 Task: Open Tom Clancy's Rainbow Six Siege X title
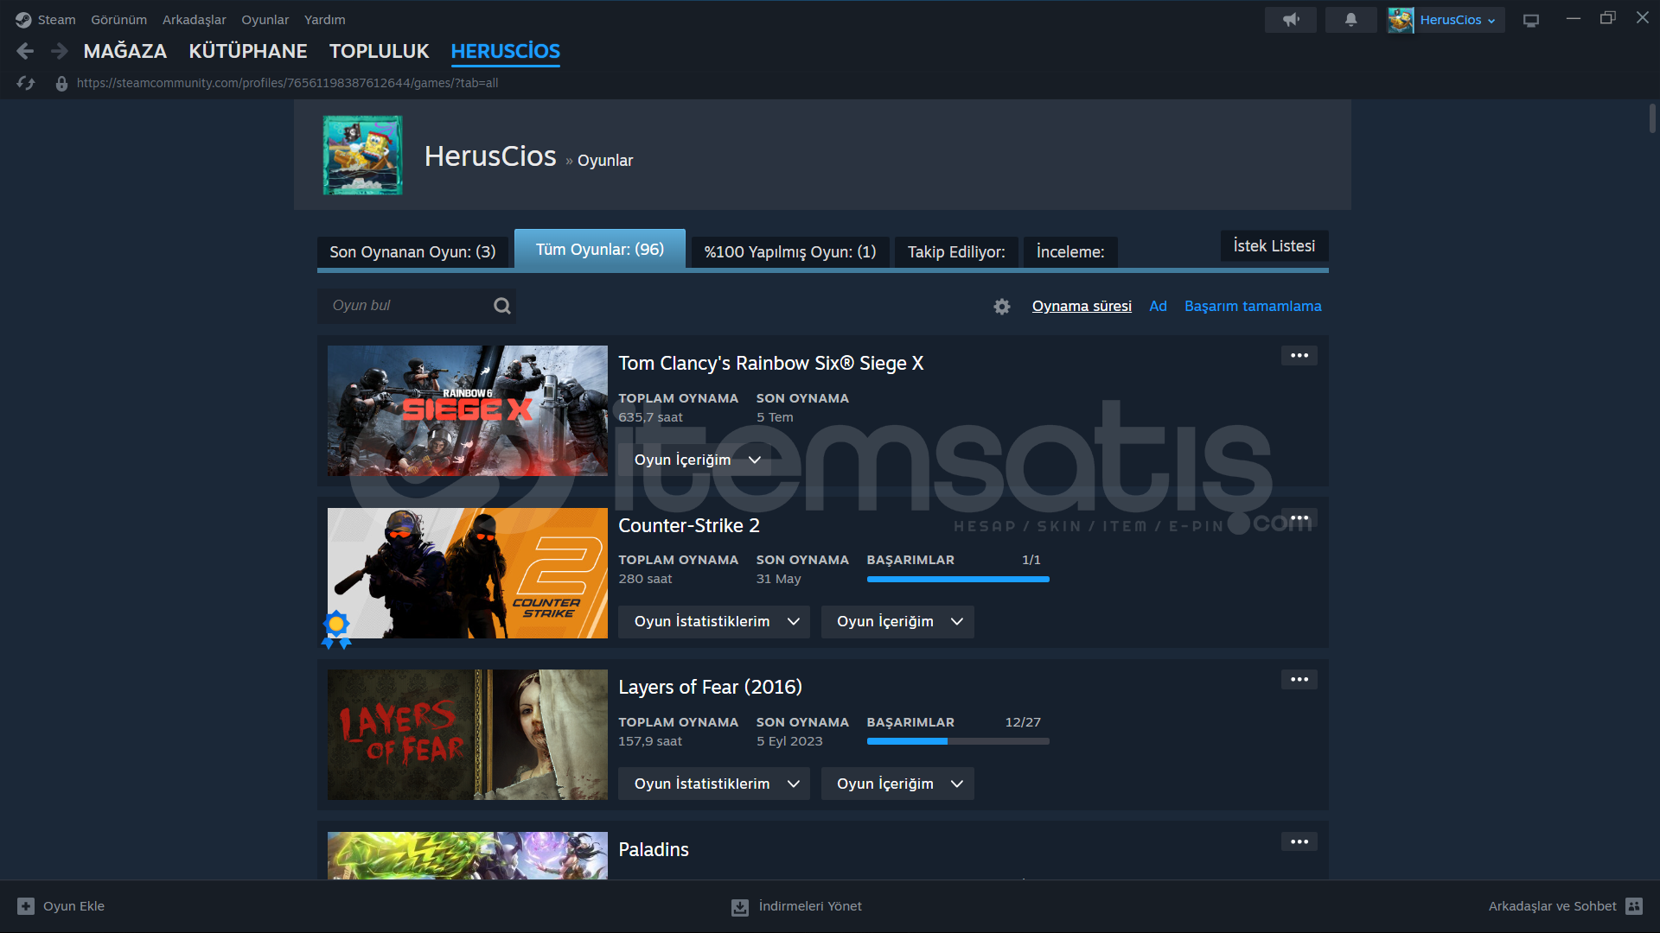pos(771,364)
